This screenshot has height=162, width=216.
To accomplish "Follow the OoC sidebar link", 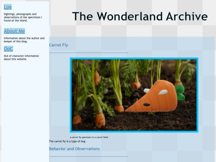I will [8, 49].
